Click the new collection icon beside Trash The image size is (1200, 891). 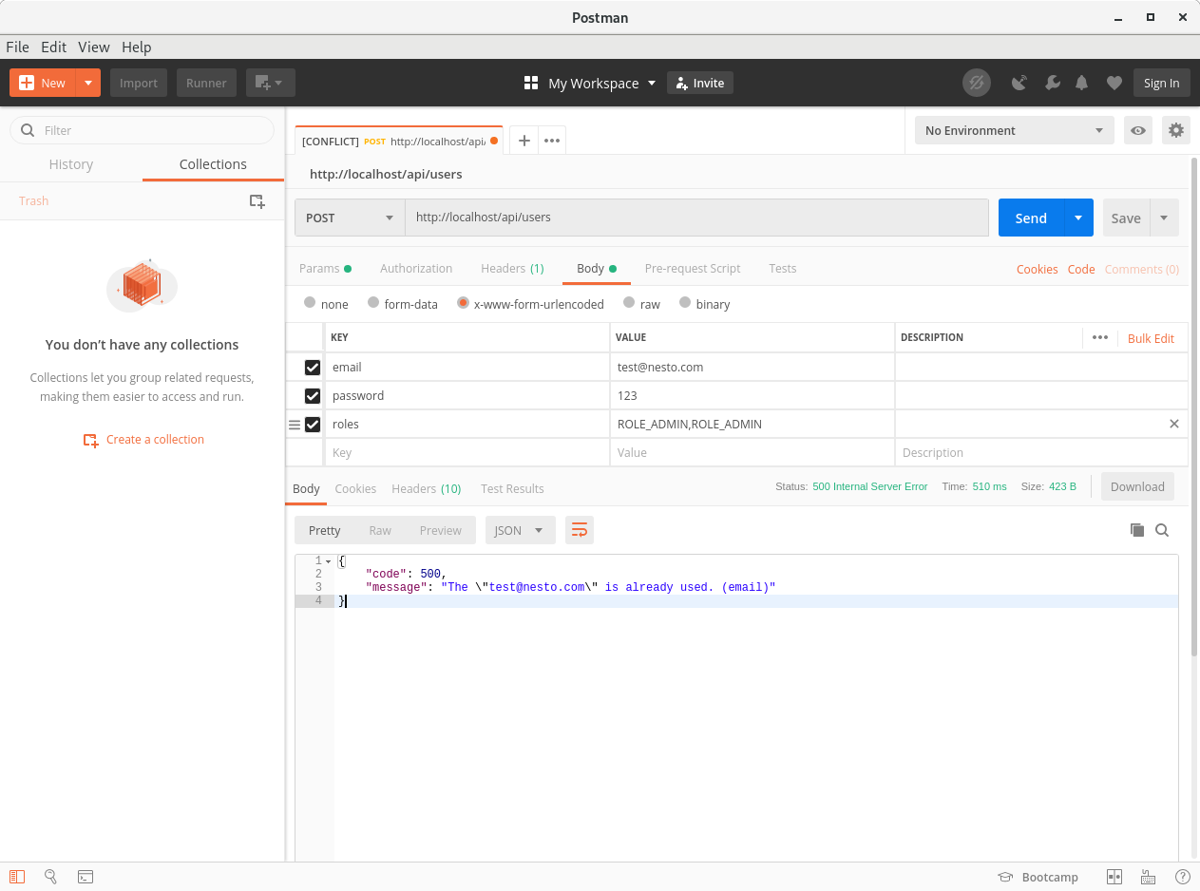coord(257,201)
